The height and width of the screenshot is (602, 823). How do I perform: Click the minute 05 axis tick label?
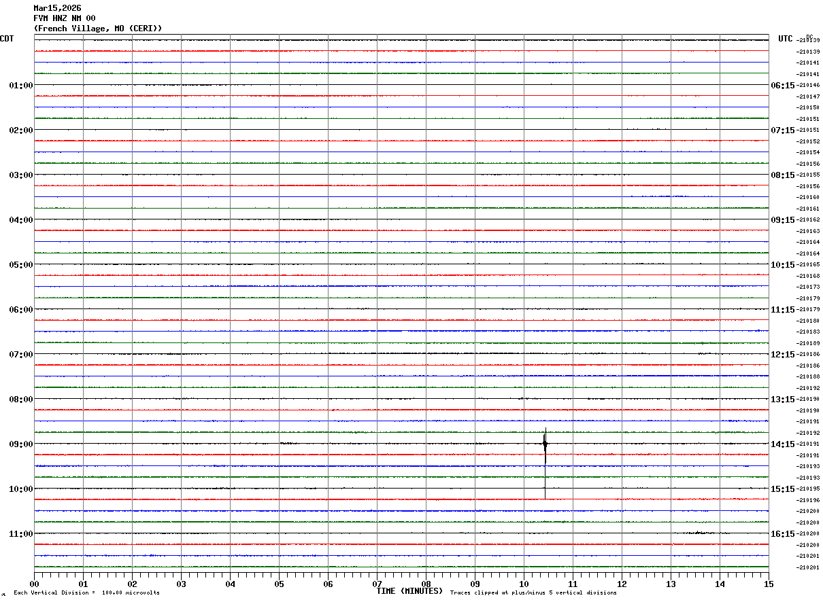coord(279,584)
